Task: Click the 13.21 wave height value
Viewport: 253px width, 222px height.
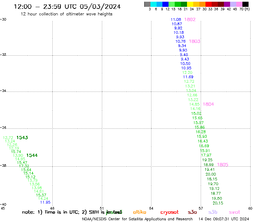Action: (x=190, y=86)
